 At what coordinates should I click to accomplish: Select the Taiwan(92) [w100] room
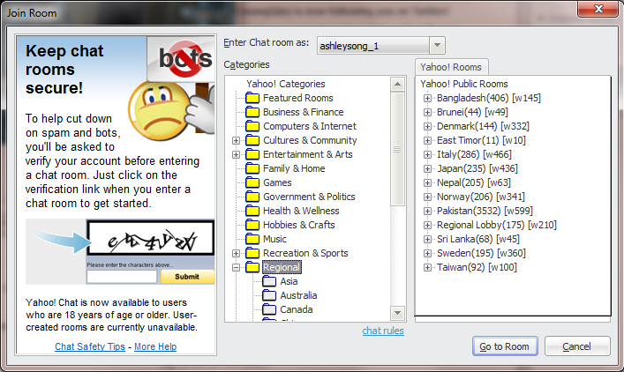477,267
